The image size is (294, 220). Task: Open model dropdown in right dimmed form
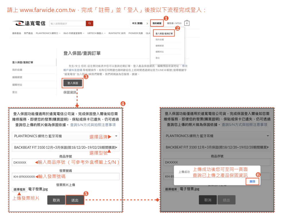pyautogui.click(x=217, y=147)
